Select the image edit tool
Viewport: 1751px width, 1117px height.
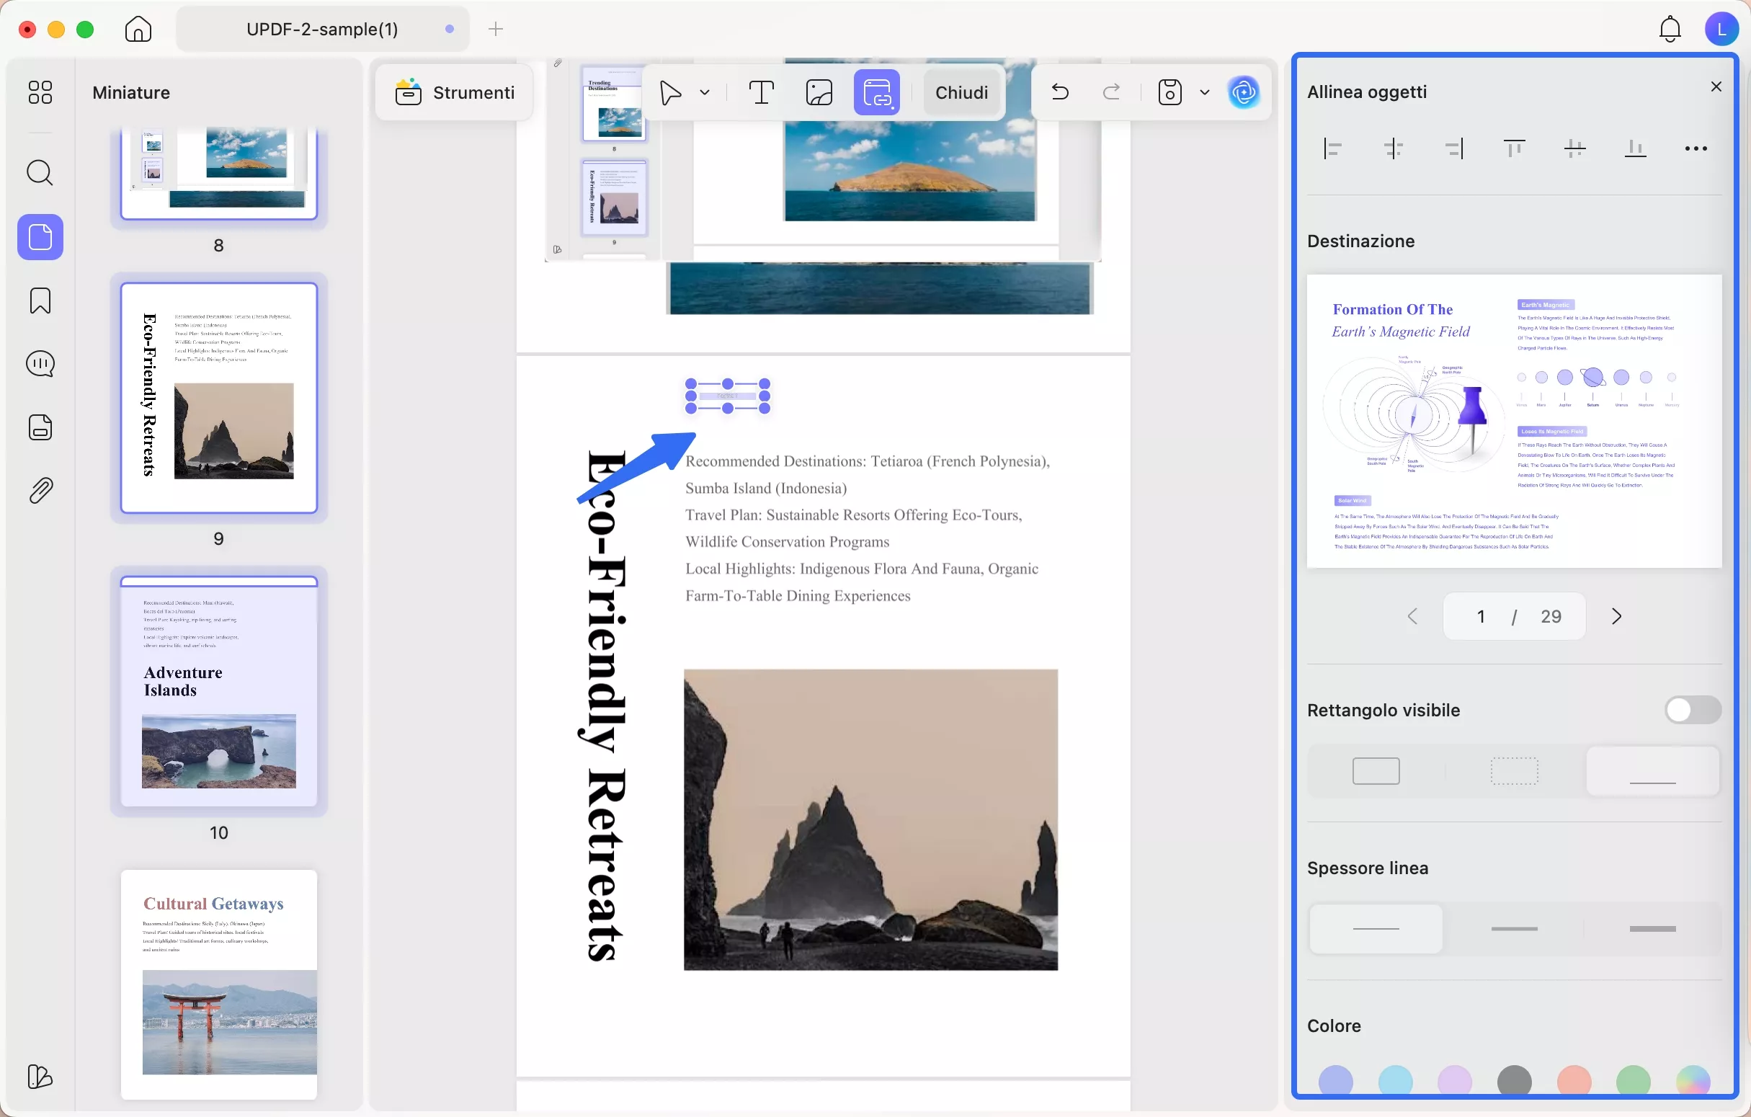(819, 92)
